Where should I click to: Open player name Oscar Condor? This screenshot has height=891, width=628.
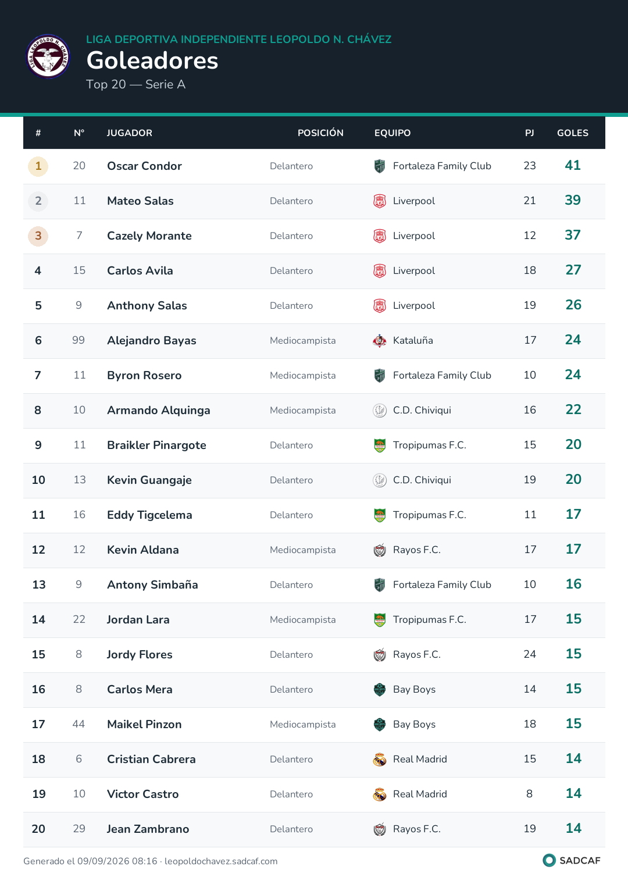coord(144,166)
